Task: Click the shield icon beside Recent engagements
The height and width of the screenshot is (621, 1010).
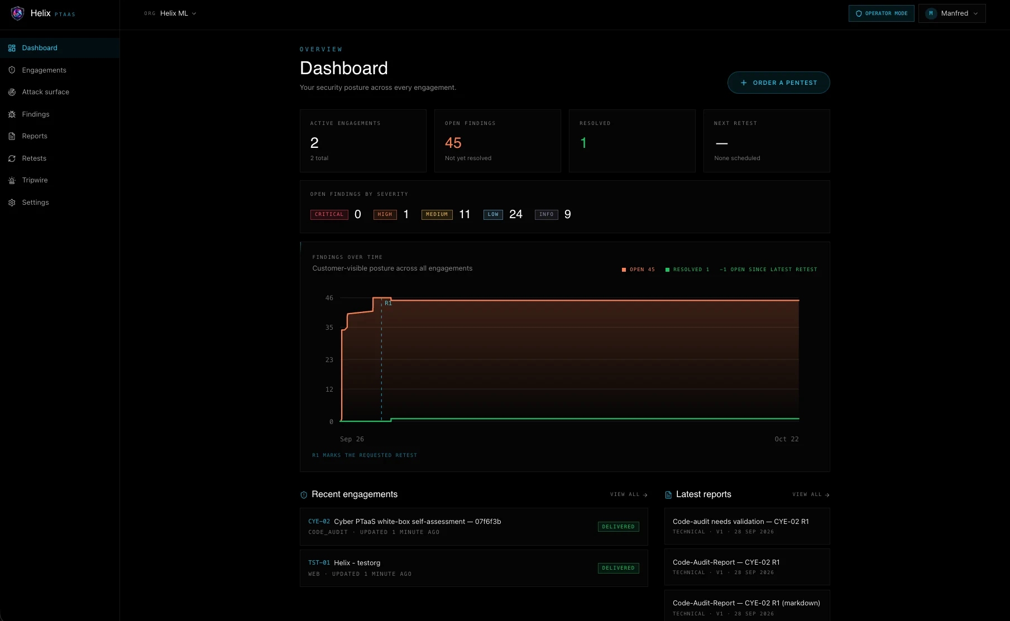Action: coord(304,495)
